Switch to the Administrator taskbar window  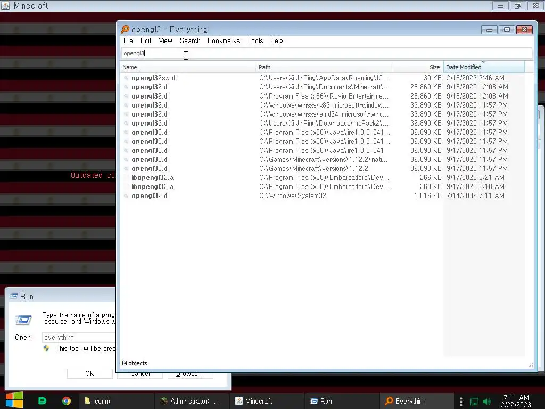coord(192,401)
